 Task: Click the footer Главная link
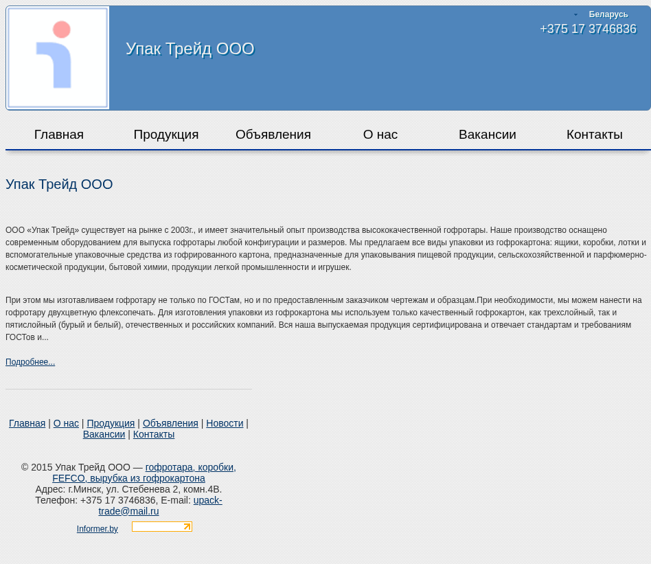tap(27, 423)
